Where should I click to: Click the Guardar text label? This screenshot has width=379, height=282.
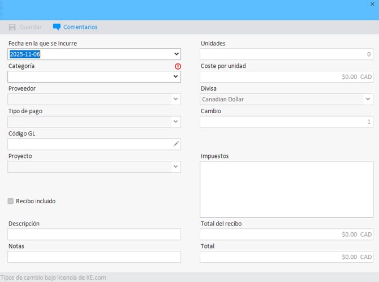31,27
